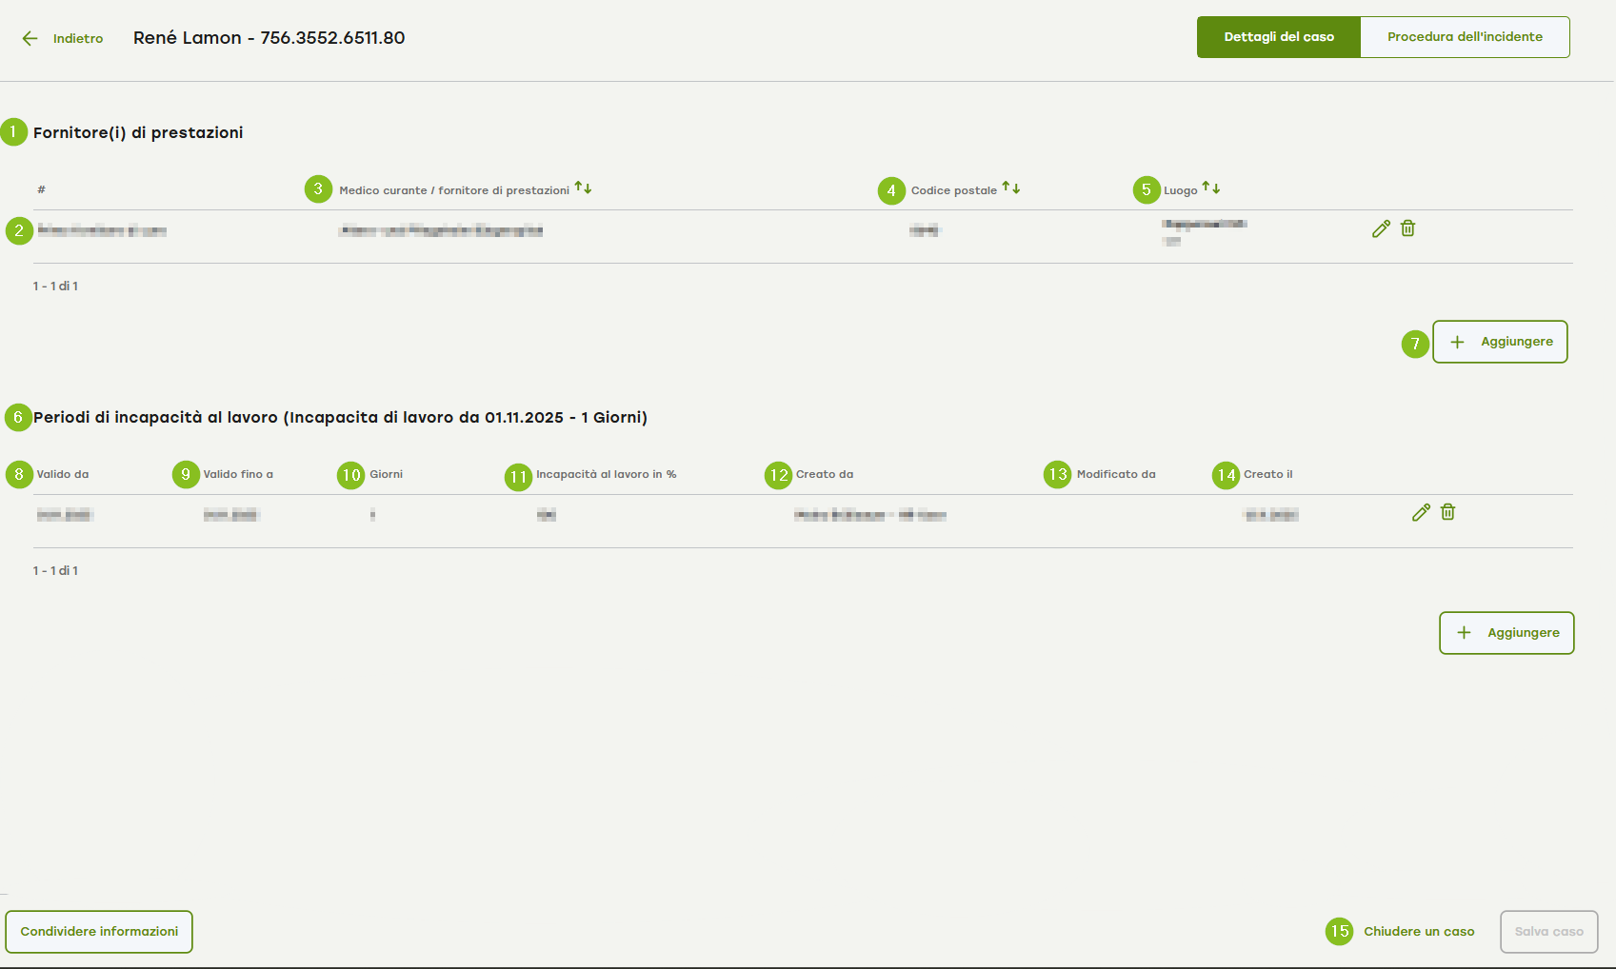Click the back arrow icon next to Indietro
This screenshot has width=1616, height=969.
click(30, 38)
